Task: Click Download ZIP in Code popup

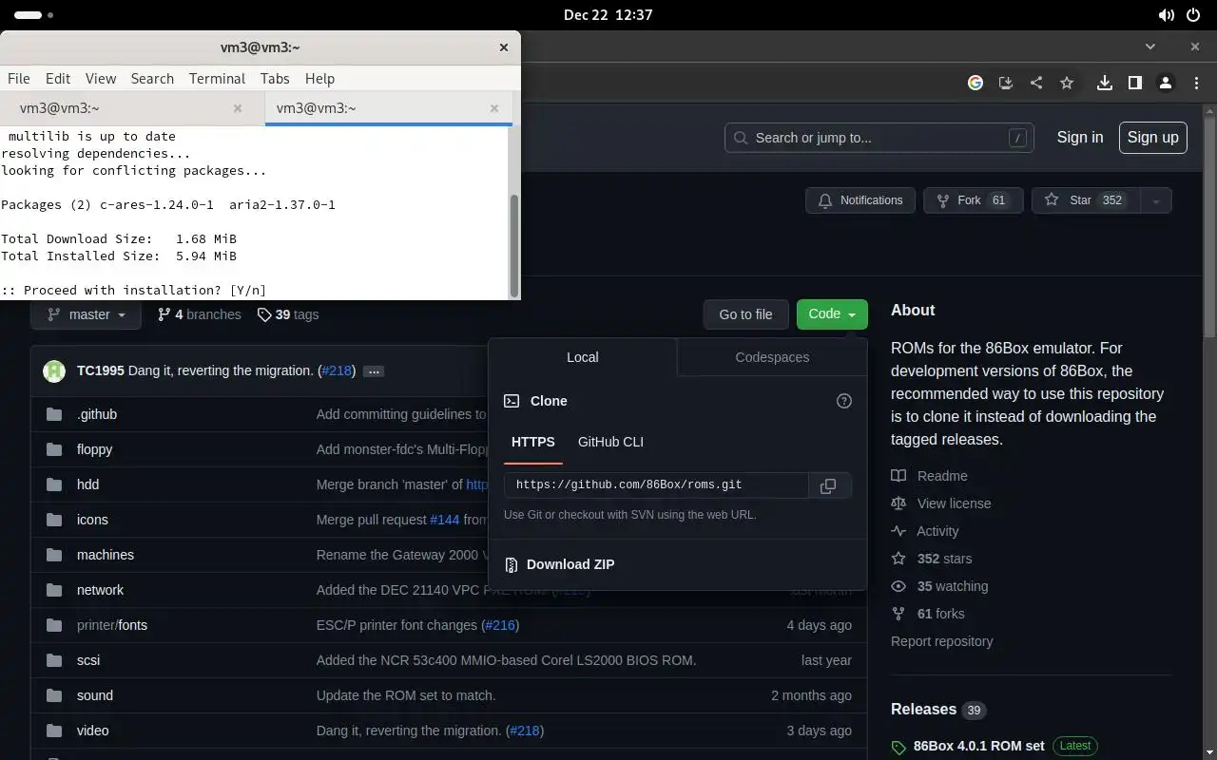Action: [570, 564]
